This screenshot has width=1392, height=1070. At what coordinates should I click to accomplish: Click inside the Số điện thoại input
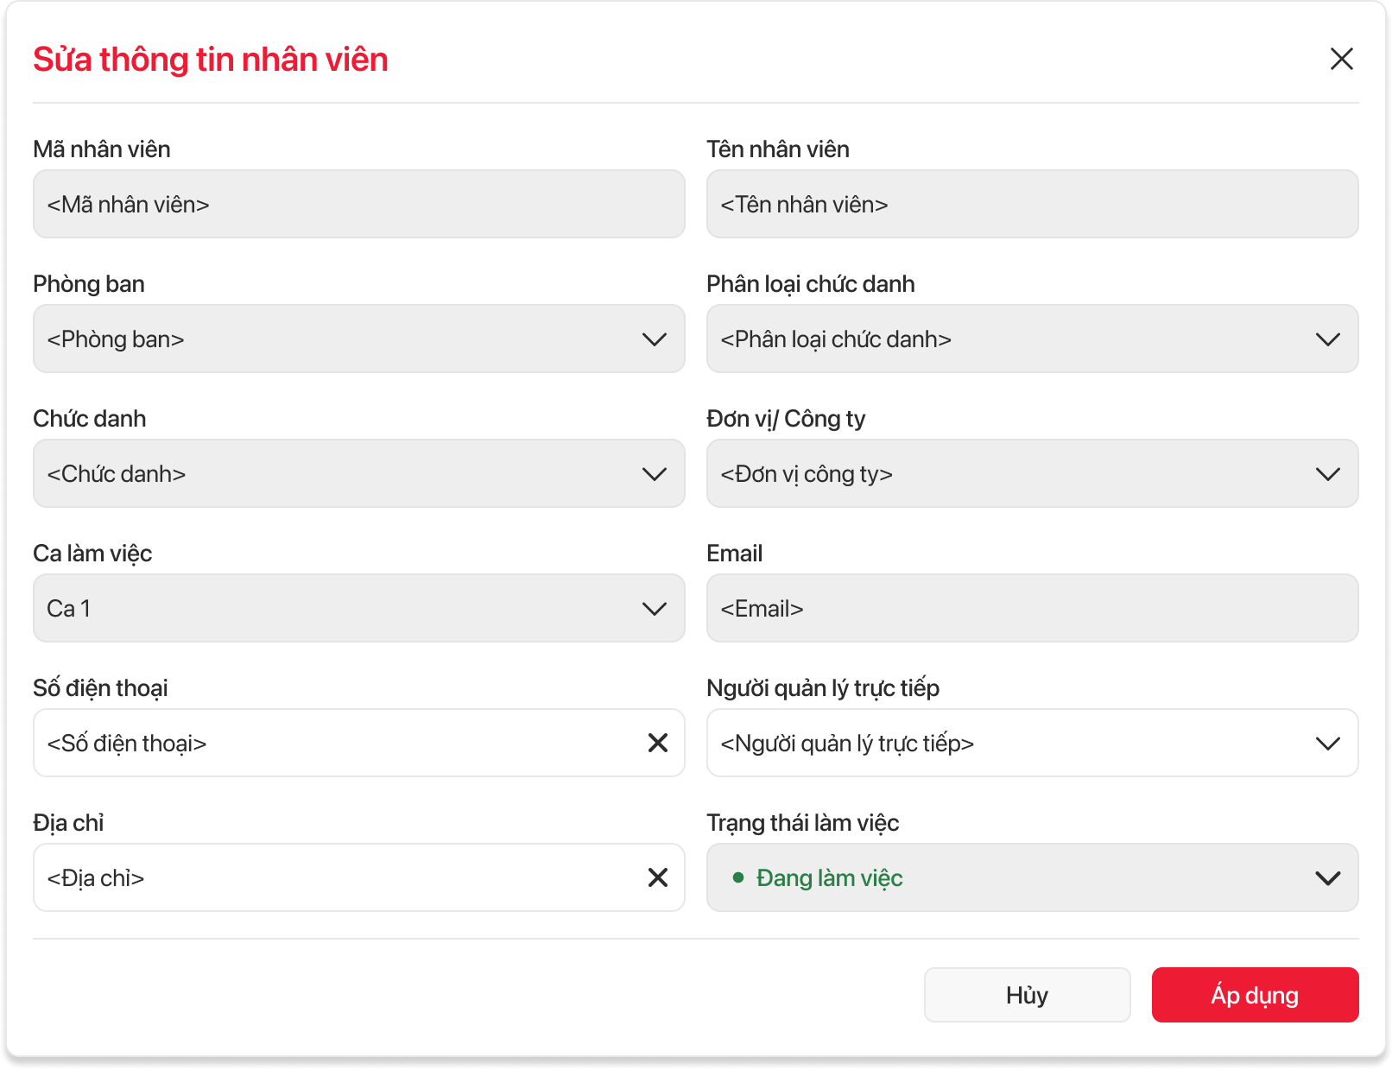coord(337,744)
